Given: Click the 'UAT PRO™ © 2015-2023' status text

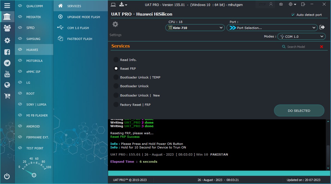Looking at the screenshot, I should click(130, 180).
